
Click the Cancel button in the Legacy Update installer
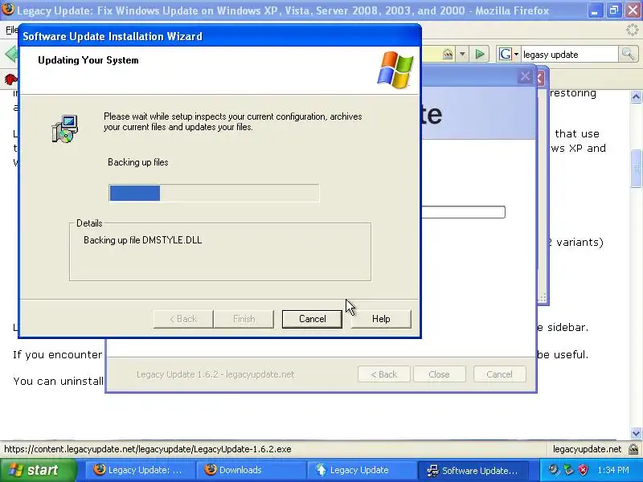point(499,374)
